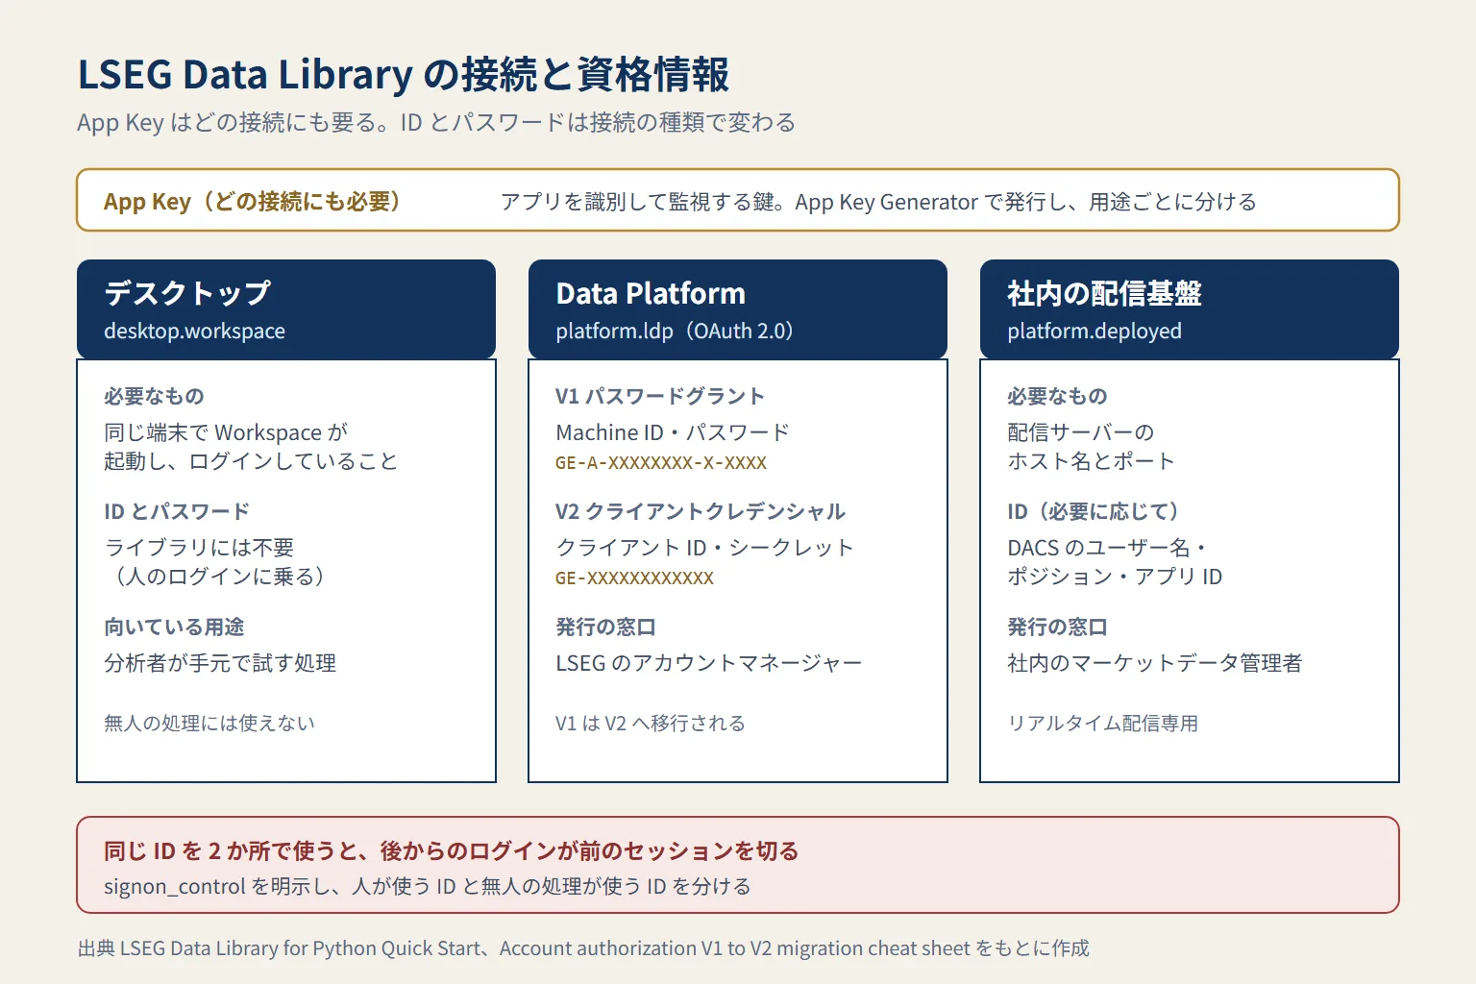Click 'クライアント ID・シークレット' text
Viewport: 1476px width, 984px height.
pyautogui.click(x=704, y=548)
